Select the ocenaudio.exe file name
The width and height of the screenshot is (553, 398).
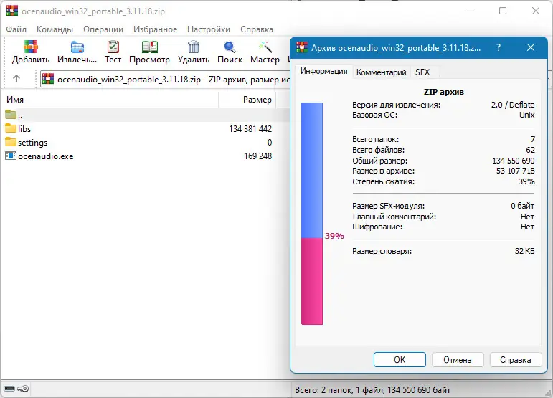(x=45, y=156)
